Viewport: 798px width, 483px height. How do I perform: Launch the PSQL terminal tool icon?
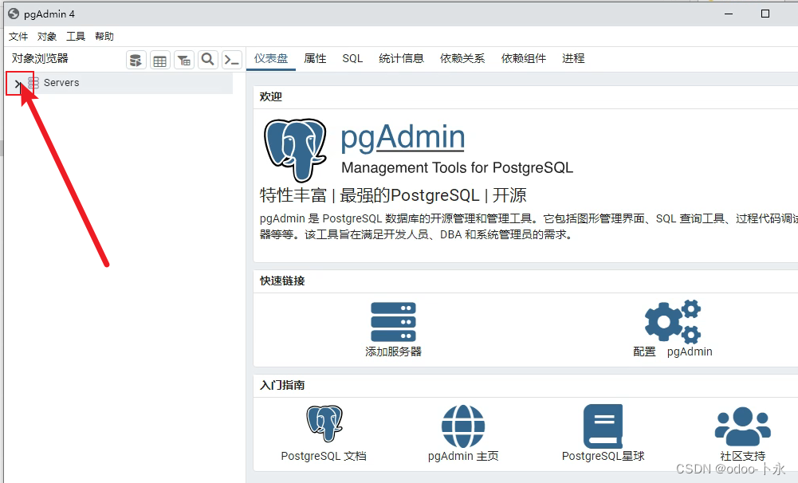point(232,60)
